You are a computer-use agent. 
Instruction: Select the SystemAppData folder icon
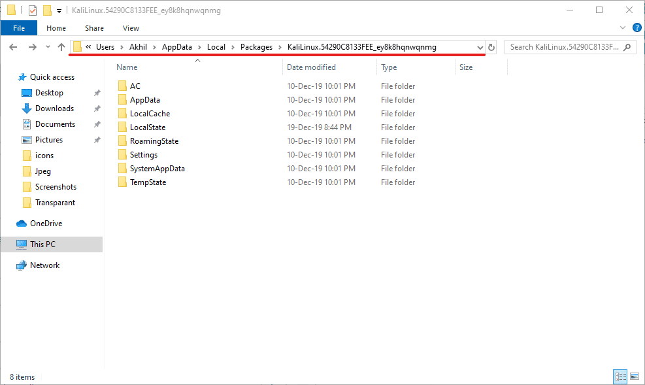122,169
